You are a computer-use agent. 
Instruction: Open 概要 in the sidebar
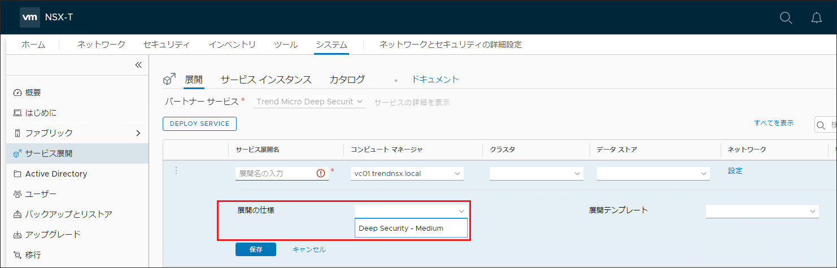33,93
